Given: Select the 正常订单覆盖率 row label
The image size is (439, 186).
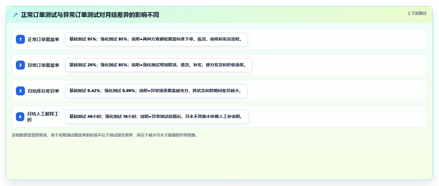Looking at the screenshot, I should (x=44, y=39).
